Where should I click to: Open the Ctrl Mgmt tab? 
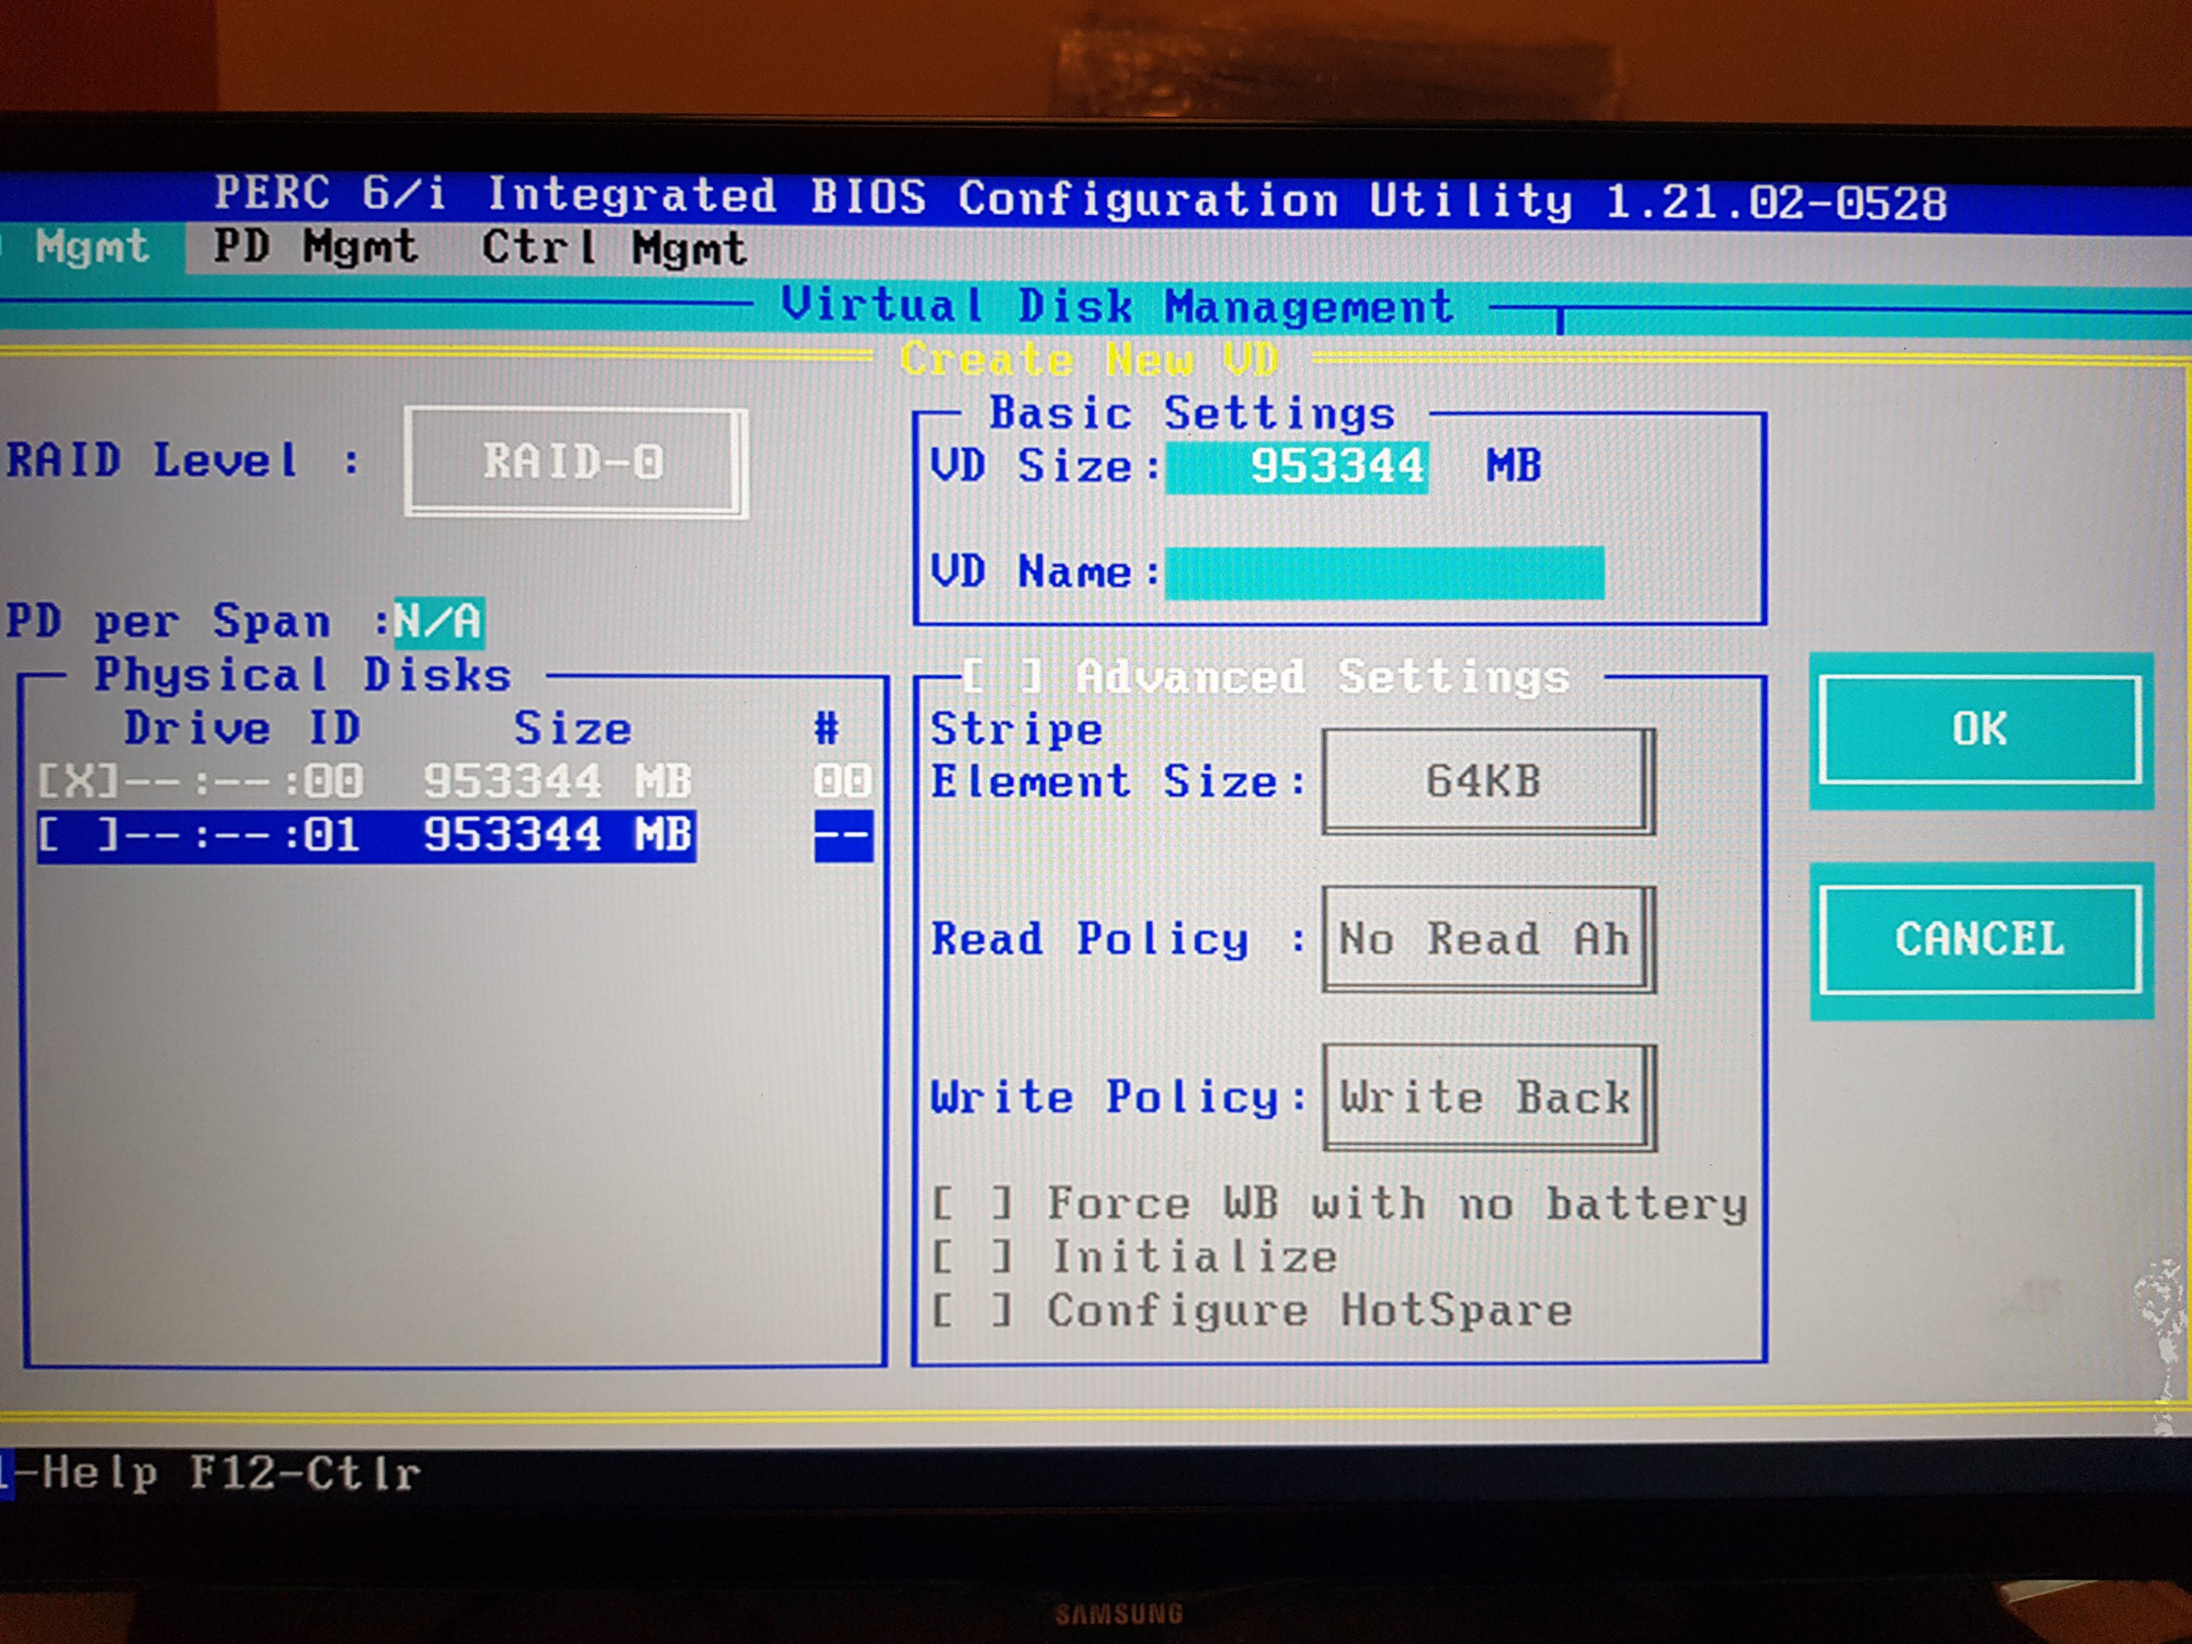[614, 248]
